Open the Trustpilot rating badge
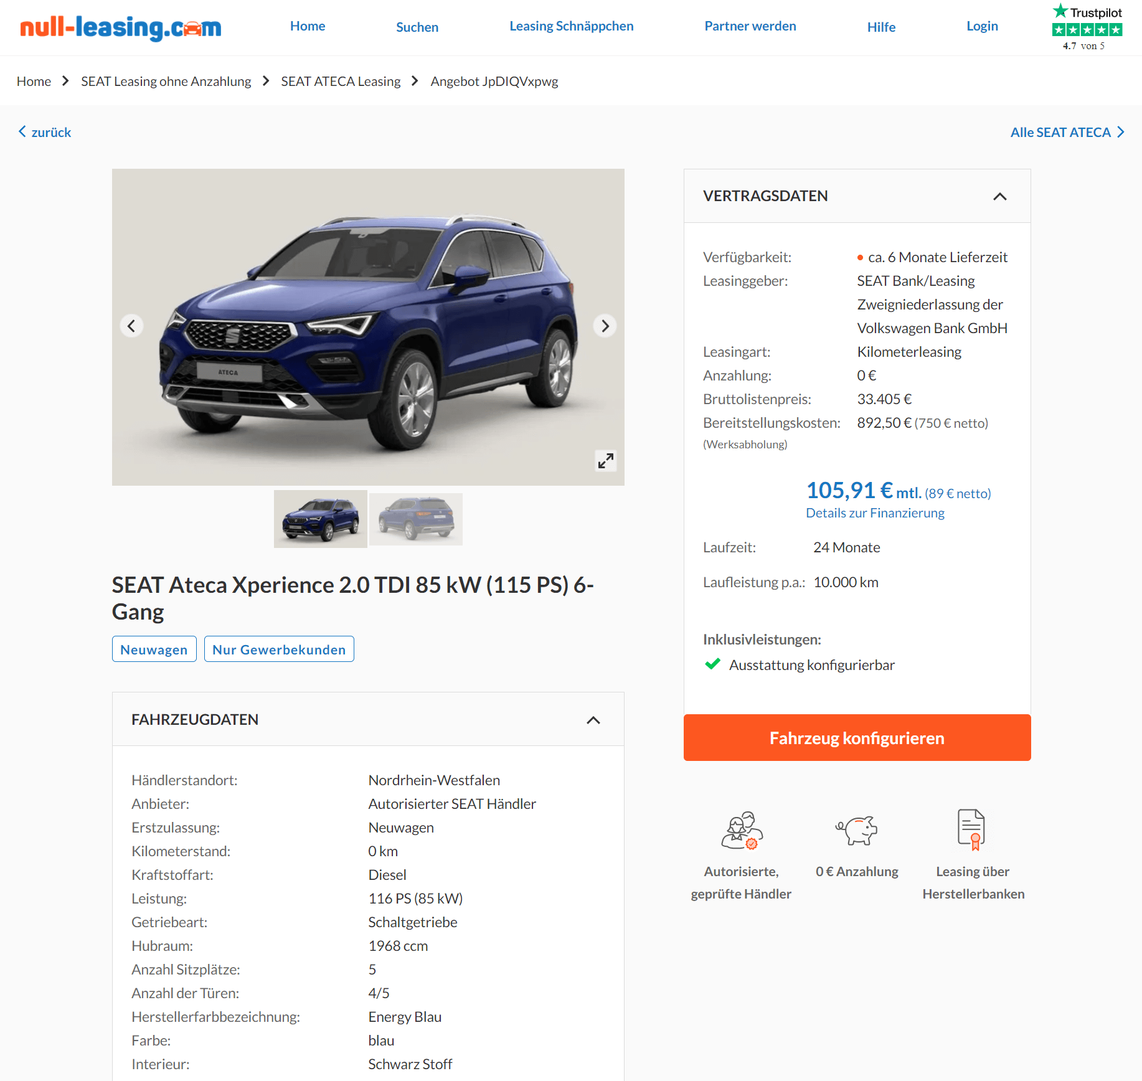1142x1081 pixels. (1087, 27)
